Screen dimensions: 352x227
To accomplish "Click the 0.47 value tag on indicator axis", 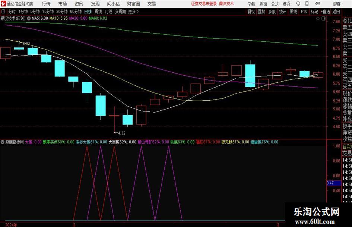I will [x=334, y=183].
